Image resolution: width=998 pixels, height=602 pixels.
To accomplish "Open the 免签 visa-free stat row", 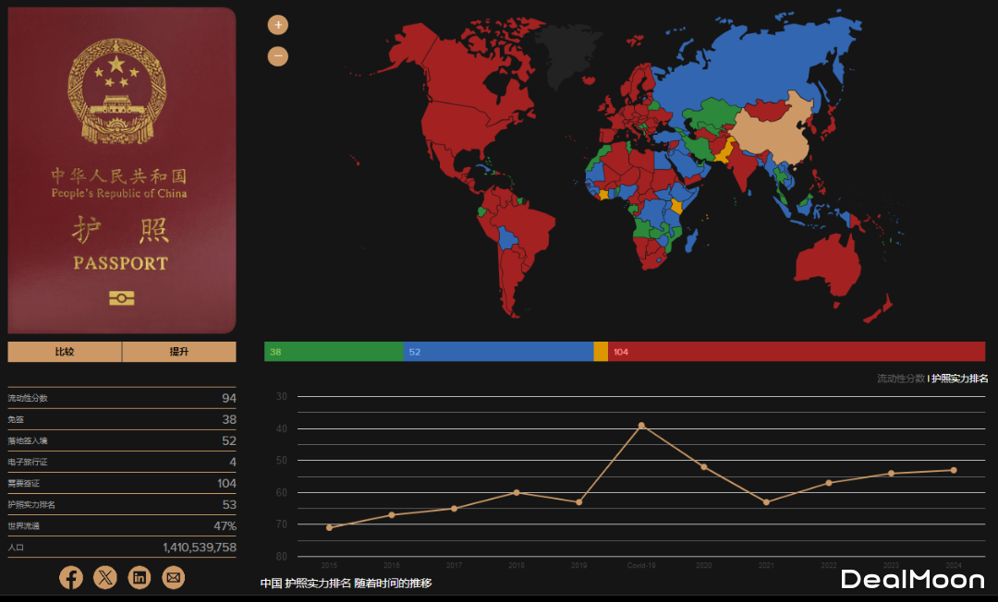I will (x=122, y=419).
